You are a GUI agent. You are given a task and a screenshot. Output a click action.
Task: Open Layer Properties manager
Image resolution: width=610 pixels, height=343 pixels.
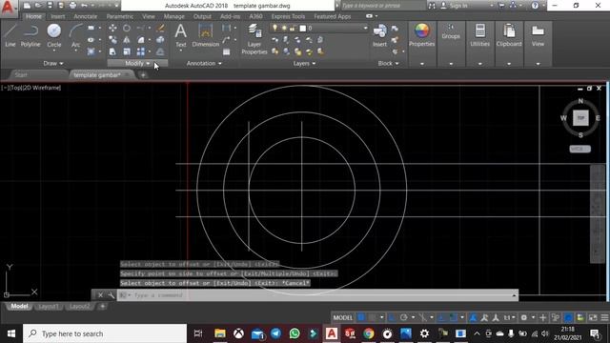click(x=254, y=39)
